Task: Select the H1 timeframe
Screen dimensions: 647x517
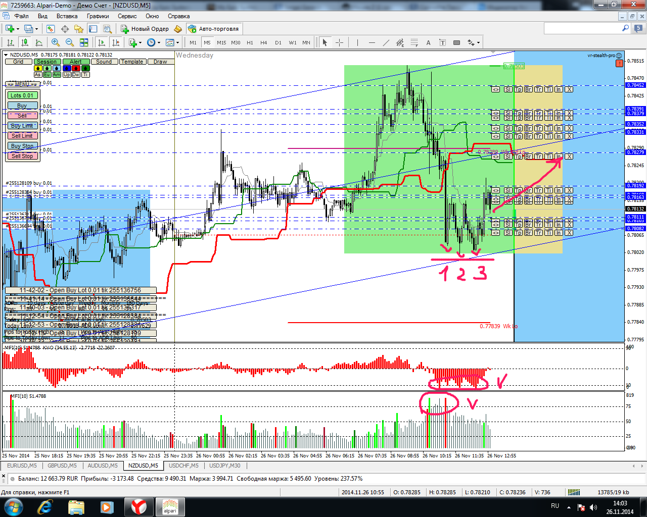Action: [250, 42]
